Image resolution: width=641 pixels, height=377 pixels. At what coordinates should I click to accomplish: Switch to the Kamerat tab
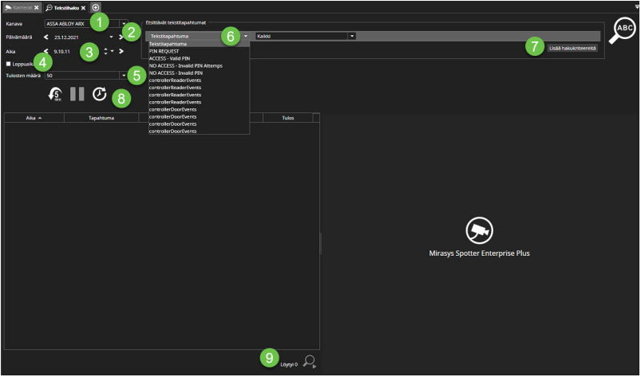(19, 7)
